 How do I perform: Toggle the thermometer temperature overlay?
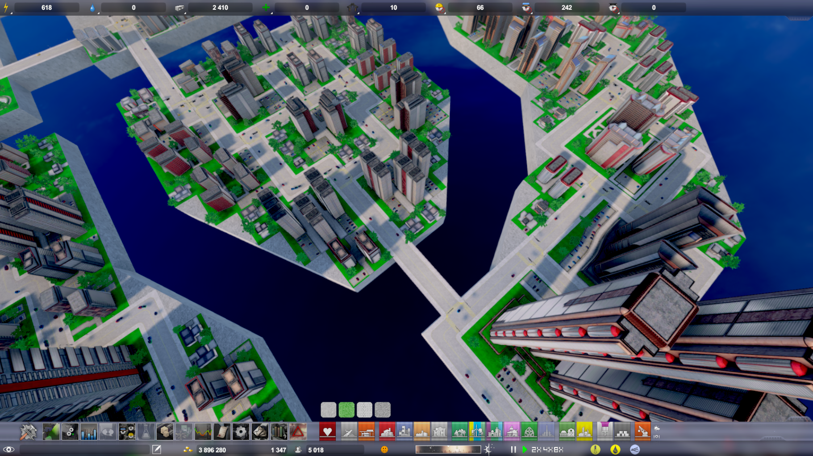(595, 449)
